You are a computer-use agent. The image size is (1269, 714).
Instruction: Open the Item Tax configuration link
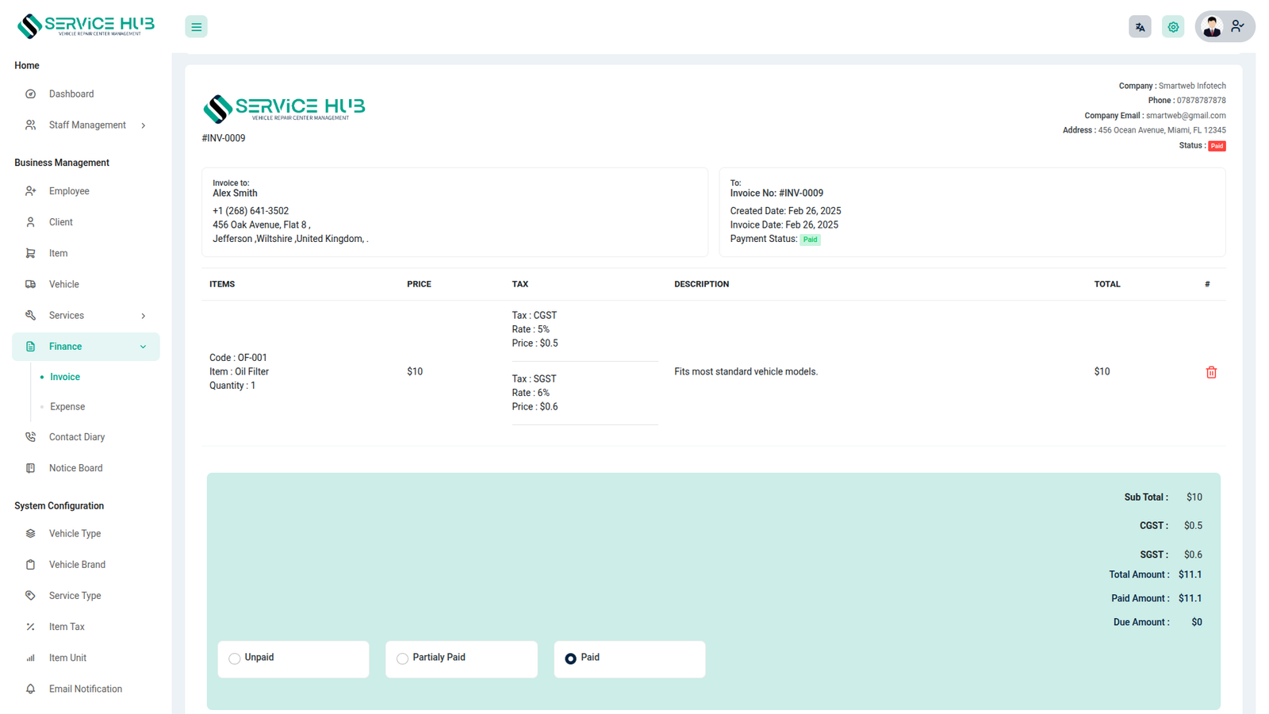(x=67, y=627)
